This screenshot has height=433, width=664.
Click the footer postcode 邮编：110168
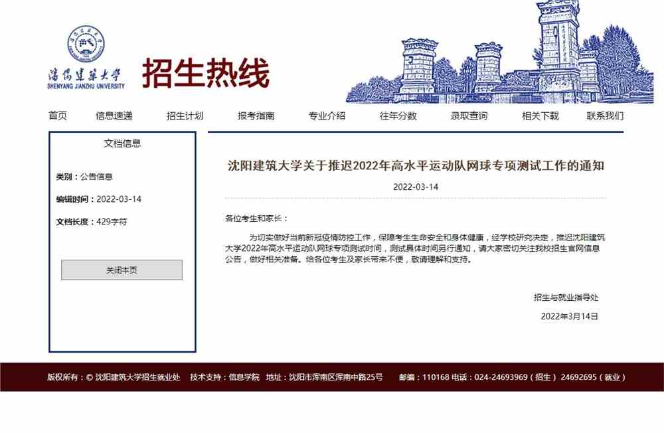[x=424, y=377]
